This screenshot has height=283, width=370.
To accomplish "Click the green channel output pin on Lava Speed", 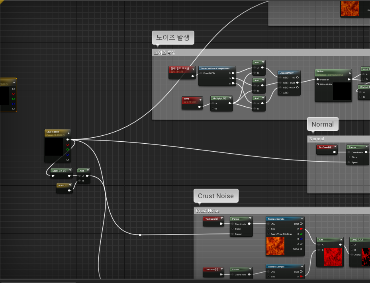I will pyautogui.click(x=68, y=150).
